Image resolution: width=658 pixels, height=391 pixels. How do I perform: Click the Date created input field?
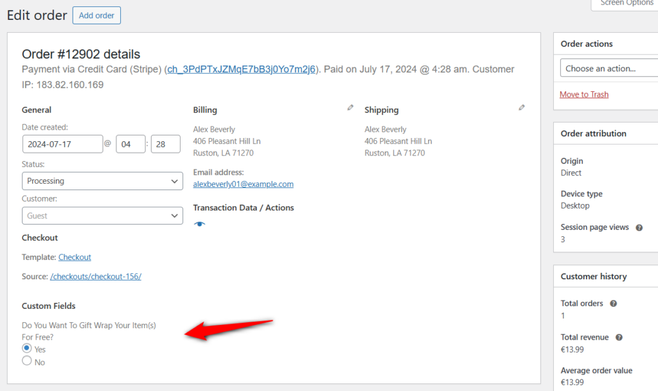pyautogui.click(x=62, y=143)
